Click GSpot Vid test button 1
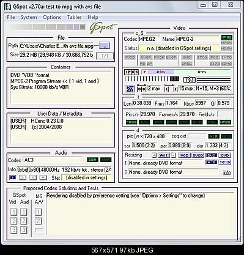This screenshot has height=255, width=244. coord(13,212)
